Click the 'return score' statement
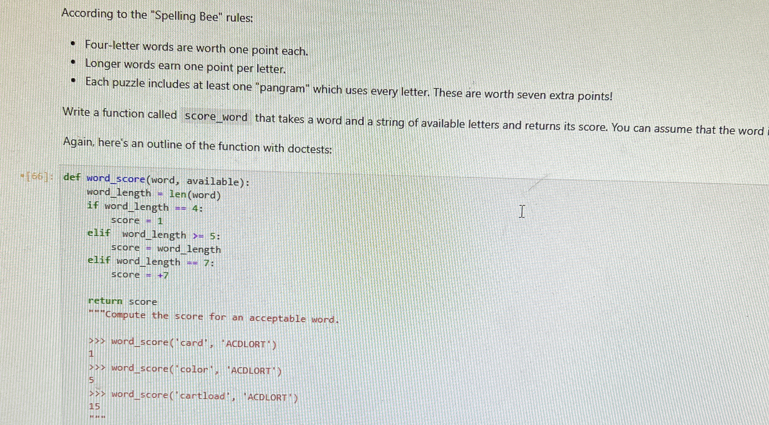This screenshot has height=425, width=769. [122, 301]
